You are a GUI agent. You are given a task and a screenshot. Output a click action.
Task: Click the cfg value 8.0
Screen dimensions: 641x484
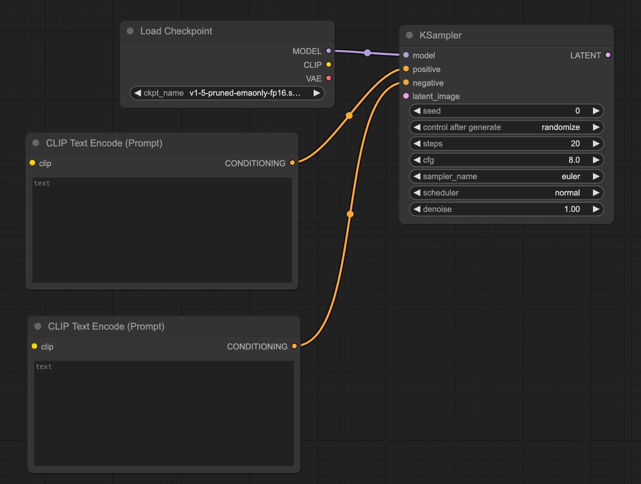(574, 160)
